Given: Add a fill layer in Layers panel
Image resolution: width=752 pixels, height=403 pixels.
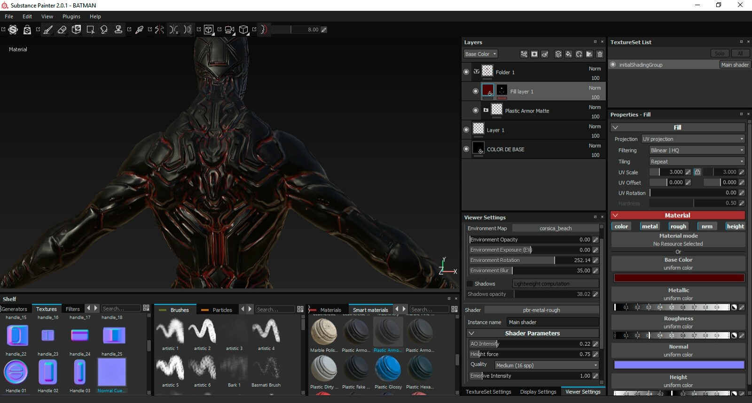Looking at the screenshot, I should coord(568,54).
